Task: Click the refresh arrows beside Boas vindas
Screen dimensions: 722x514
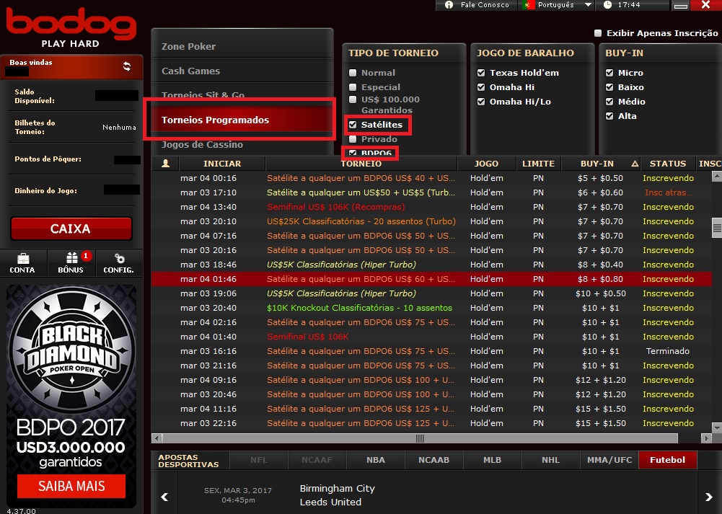Action: click(127, 66)
